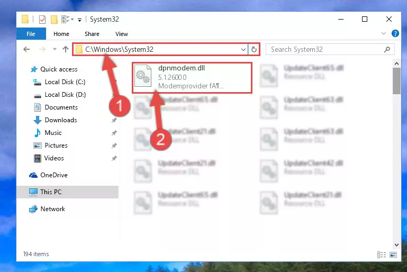Click the 194 items status text
The width and height of the screenshot is (407, 272).
[36, 254]
